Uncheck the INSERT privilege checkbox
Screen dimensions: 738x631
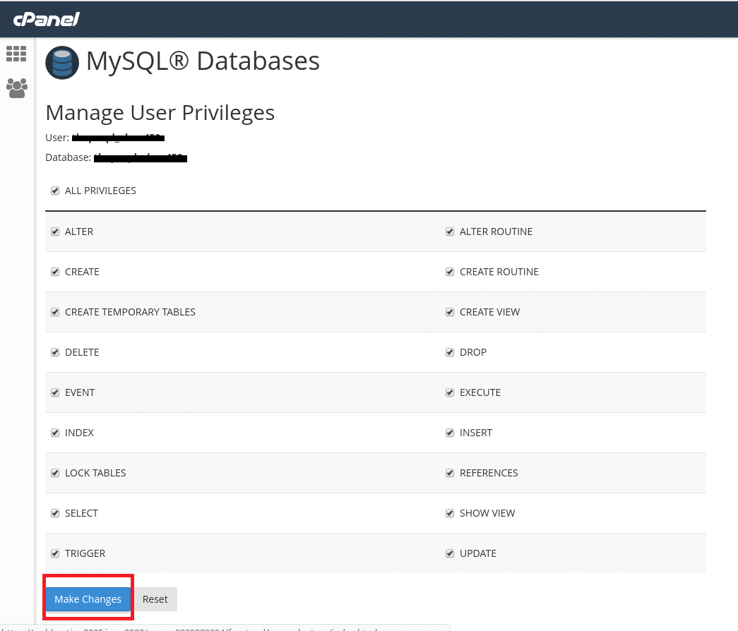(450, 433)
